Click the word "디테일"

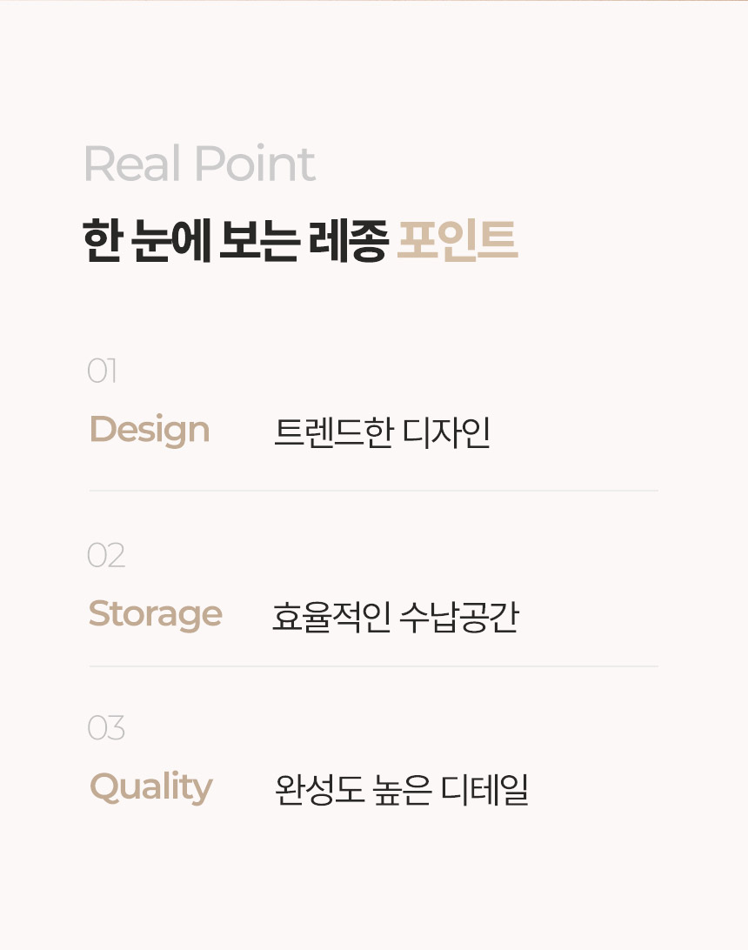pos(484,789)
